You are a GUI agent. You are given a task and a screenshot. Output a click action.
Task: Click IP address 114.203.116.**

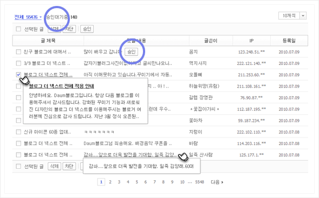pyautogui.click(x=251, y=143)
